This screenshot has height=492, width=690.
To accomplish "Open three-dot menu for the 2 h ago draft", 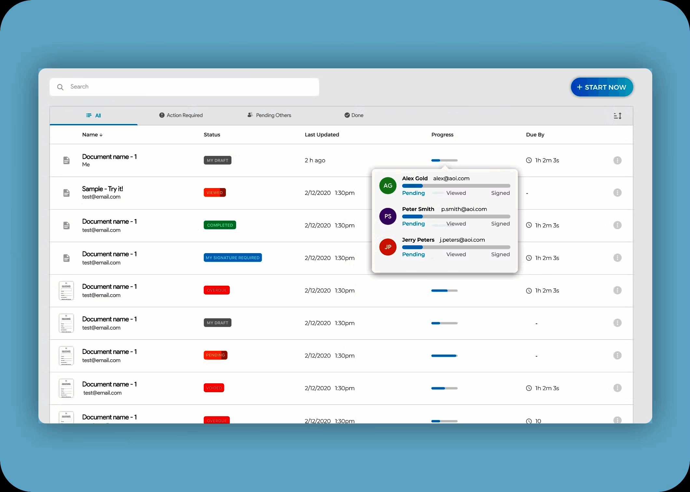I will [x=617, y=160].
